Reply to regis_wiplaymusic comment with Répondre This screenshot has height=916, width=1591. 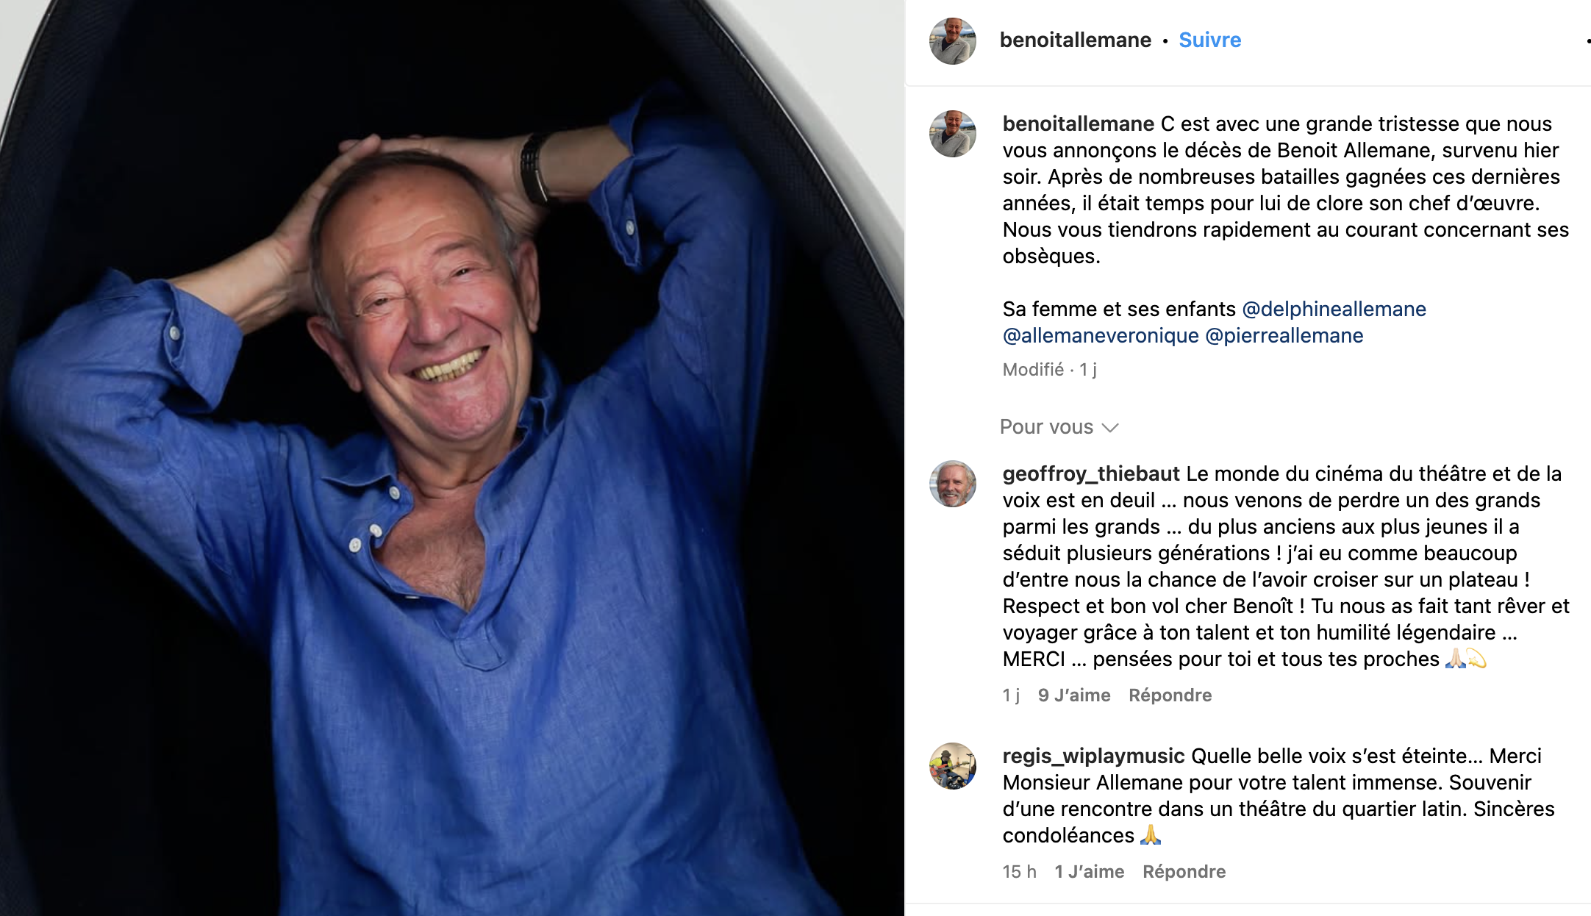pyautogui.click(x=1184, y=871)
